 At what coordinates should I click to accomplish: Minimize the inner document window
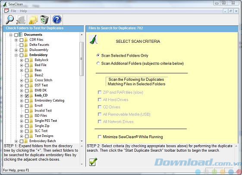(225, 11)
